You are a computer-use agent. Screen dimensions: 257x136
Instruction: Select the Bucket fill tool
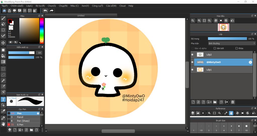3,56
